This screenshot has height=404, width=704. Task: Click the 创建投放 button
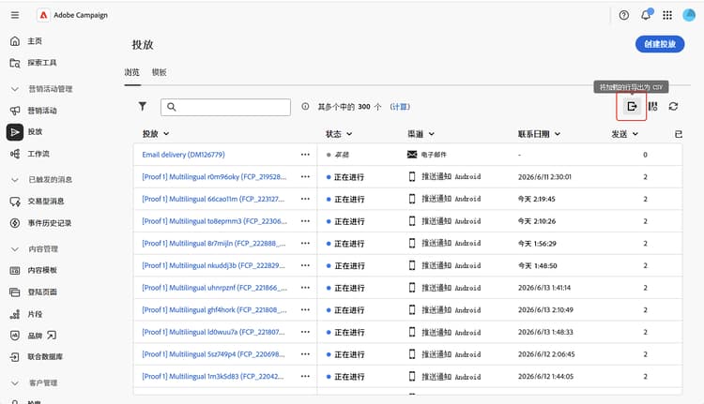coord(660,44)
